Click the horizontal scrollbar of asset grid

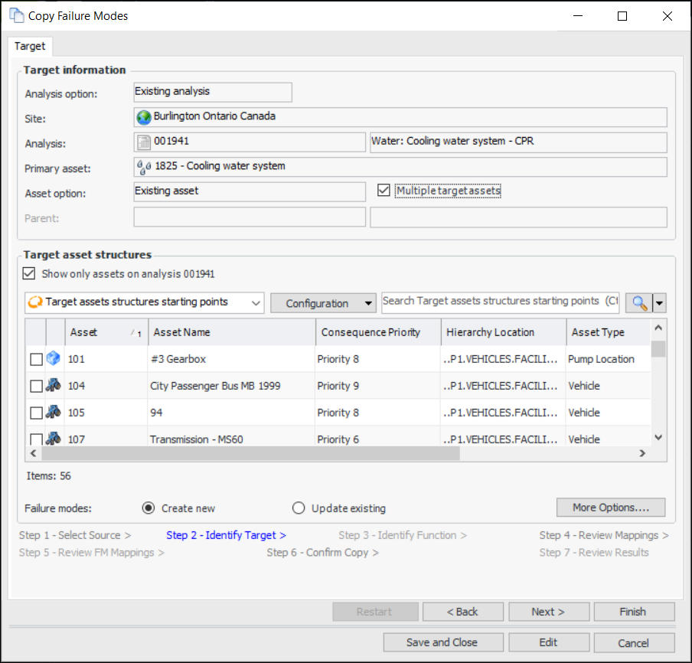click(245, 453)
